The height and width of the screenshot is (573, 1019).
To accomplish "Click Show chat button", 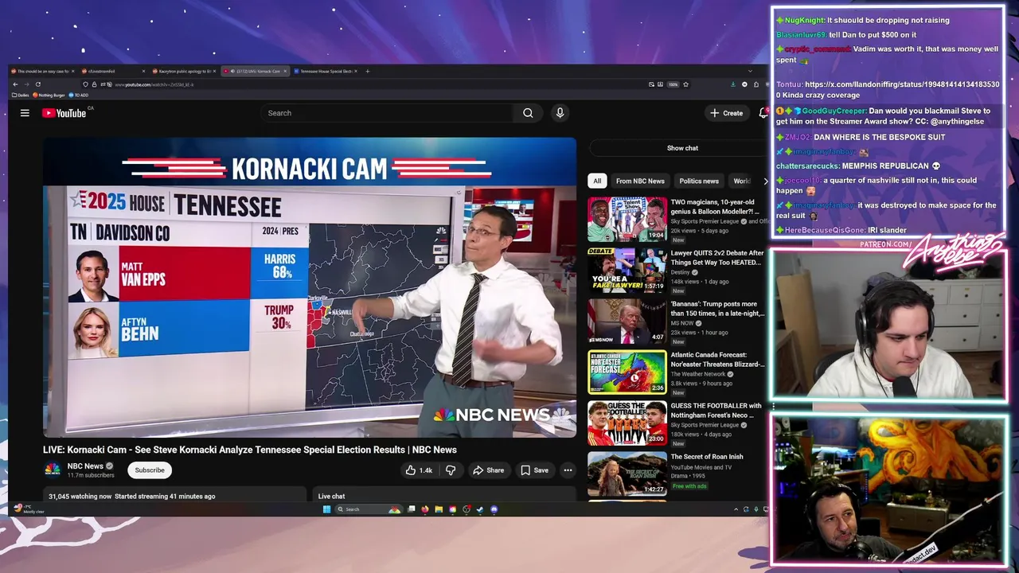I will coord(682,148).
